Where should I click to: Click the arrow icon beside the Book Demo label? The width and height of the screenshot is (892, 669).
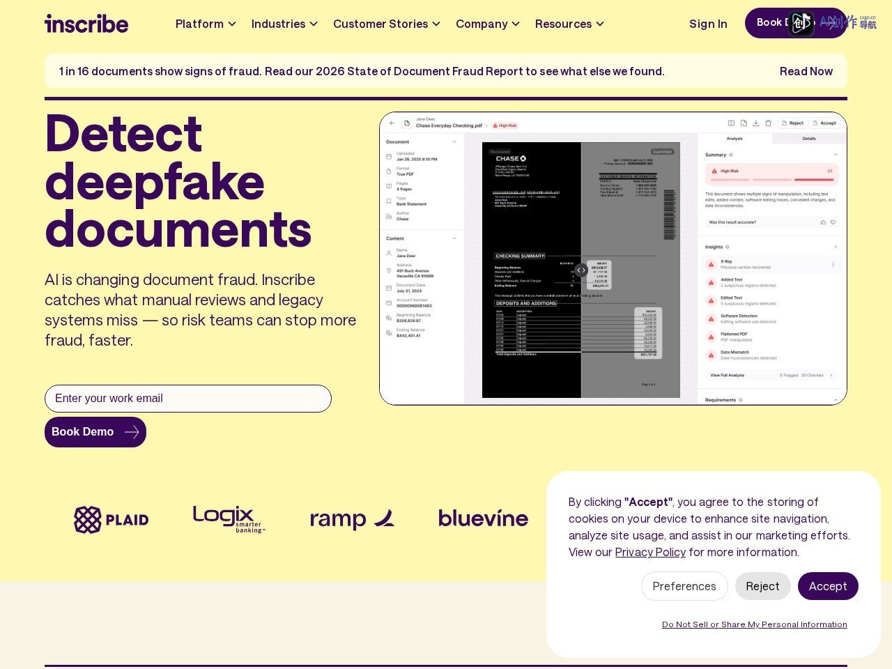click(132, 432)
